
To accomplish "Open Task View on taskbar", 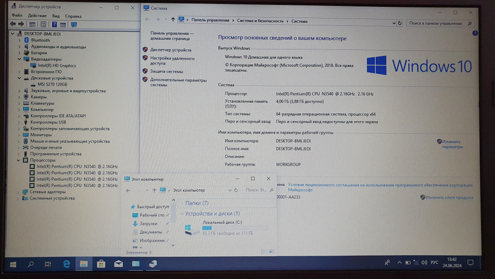I will (x=48, y=264).
